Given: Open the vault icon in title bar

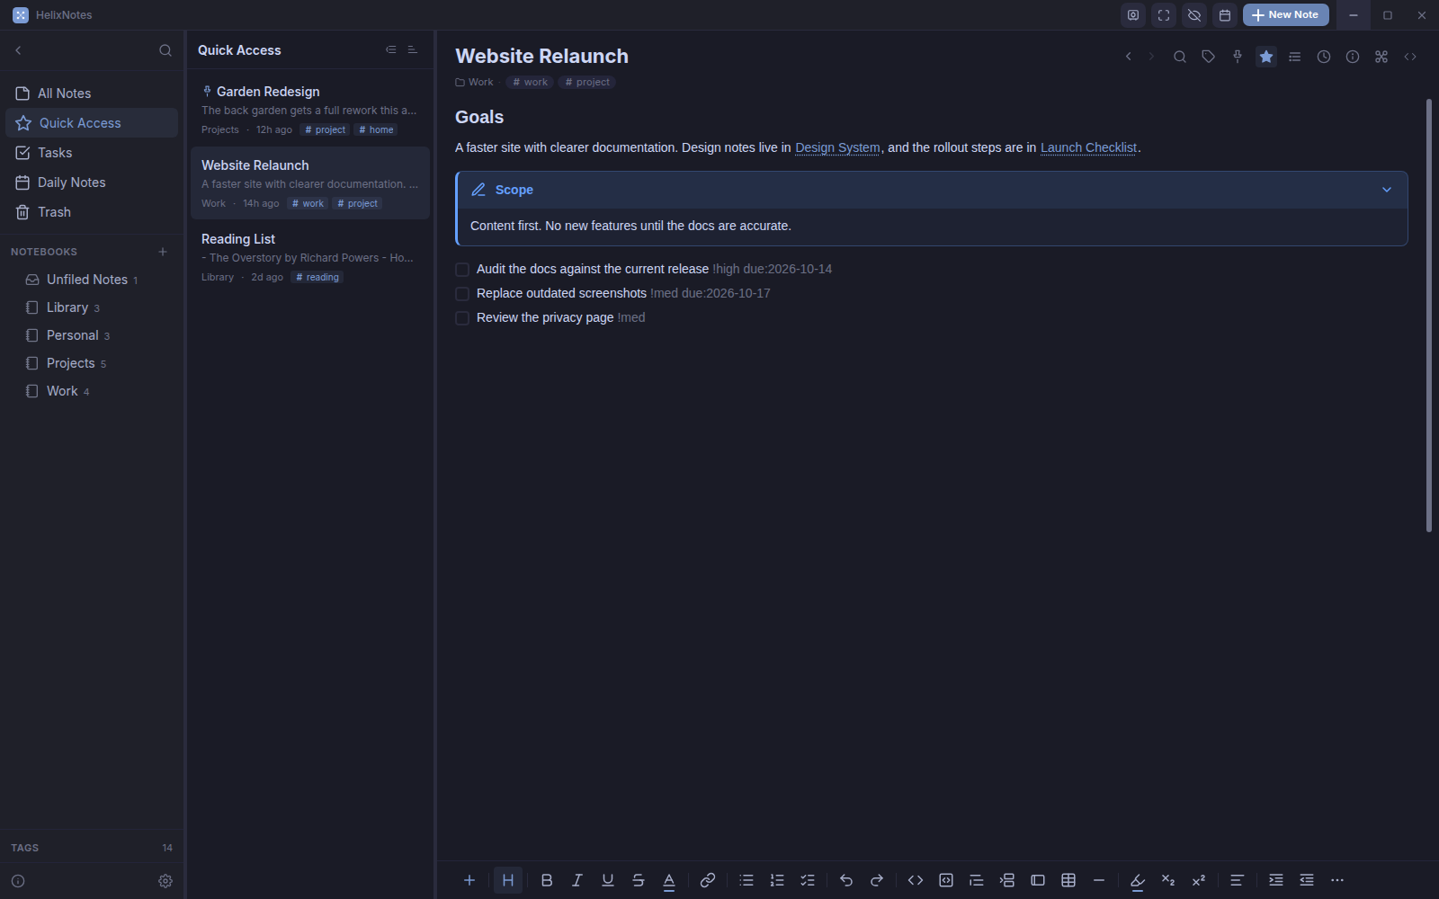Looking at the screenshot, I should (x=1133, y=15).
